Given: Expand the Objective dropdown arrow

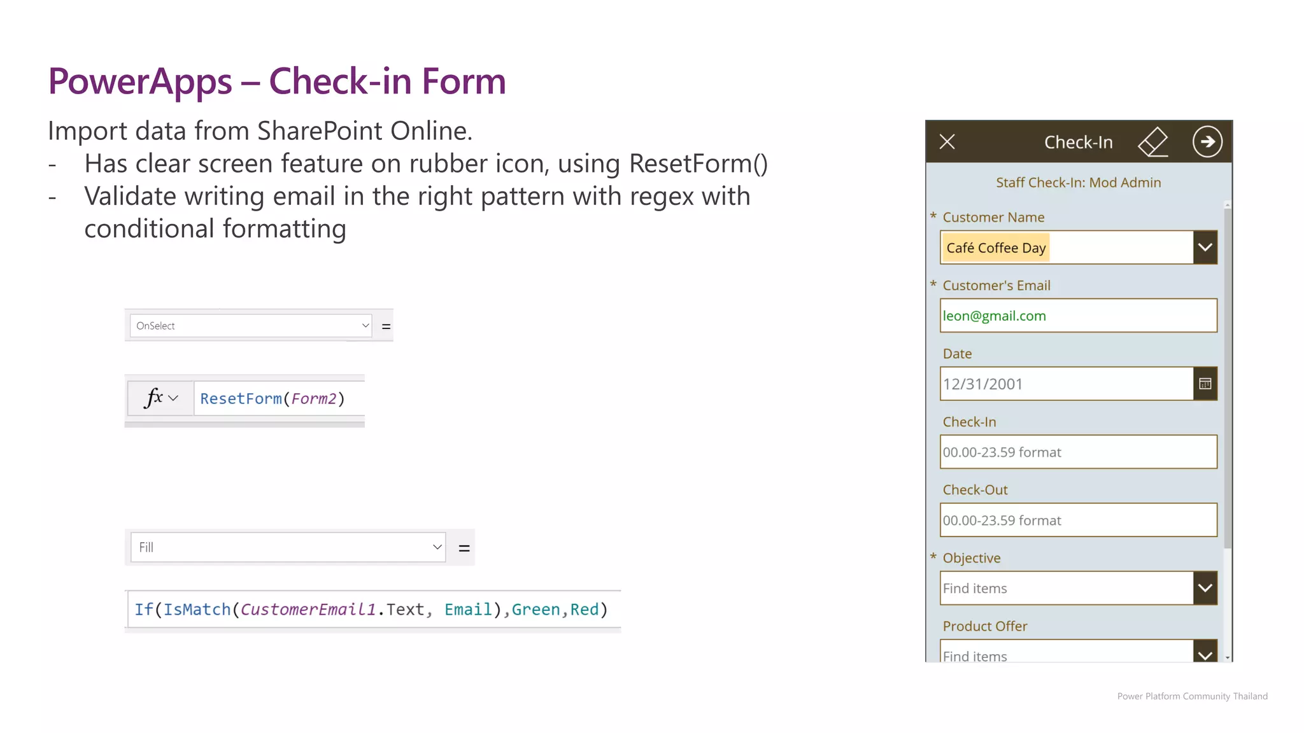Looking at the screenshot, I should tap(1205, 588).
